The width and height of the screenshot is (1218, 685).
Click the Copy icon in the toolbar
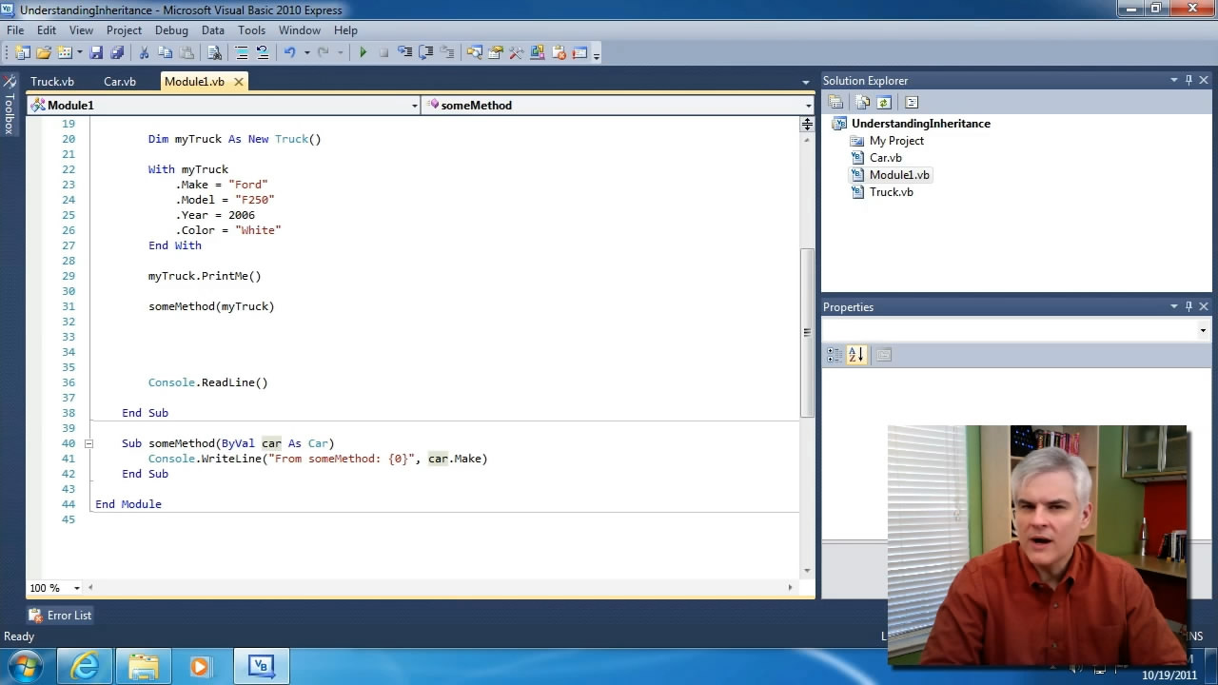point(166,52)
